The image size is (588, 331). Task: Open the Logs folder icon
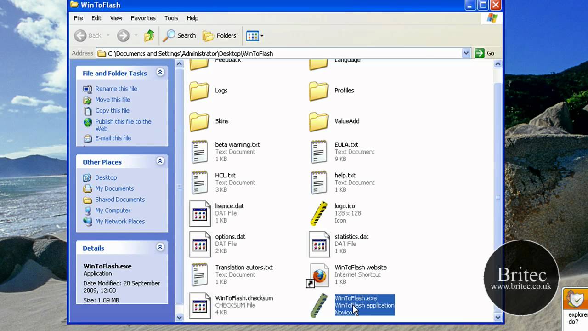(x=199, y=91)
